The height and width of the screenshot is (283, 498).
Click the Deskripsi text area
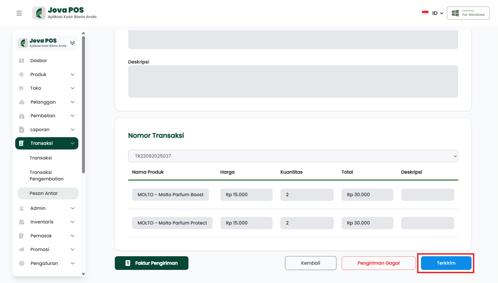pos(293,81)
